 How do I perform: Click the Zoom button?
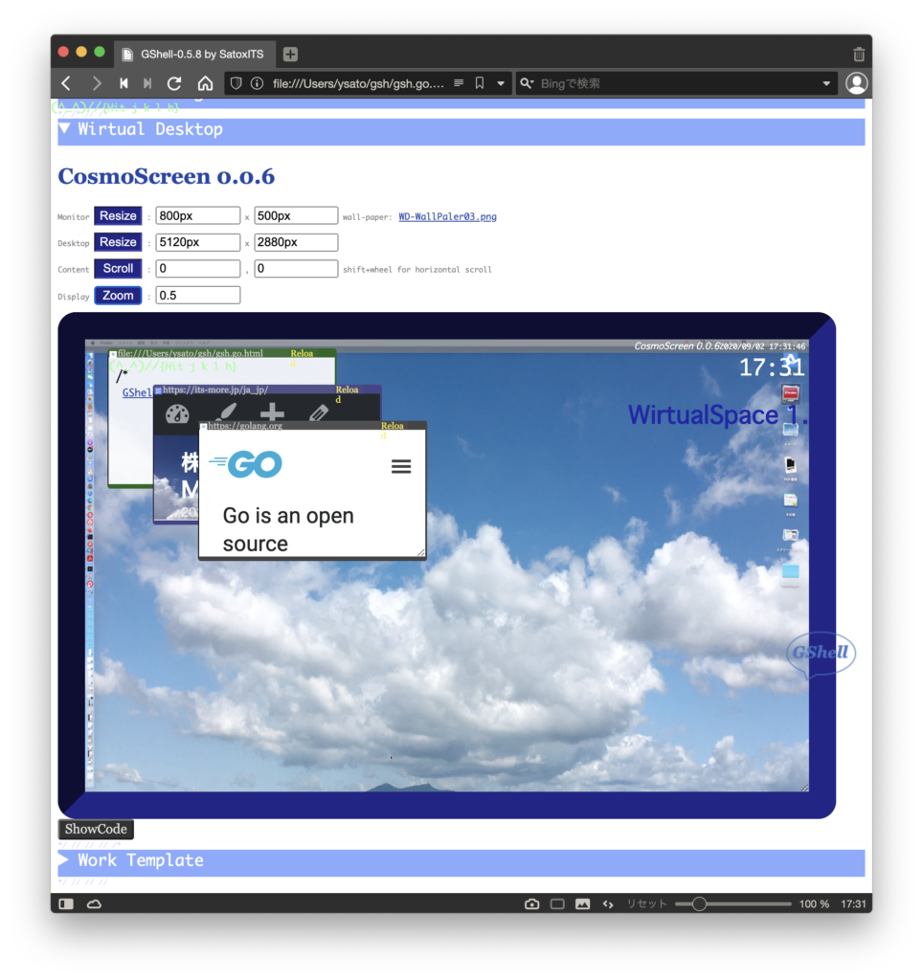(x=118, y=296)
